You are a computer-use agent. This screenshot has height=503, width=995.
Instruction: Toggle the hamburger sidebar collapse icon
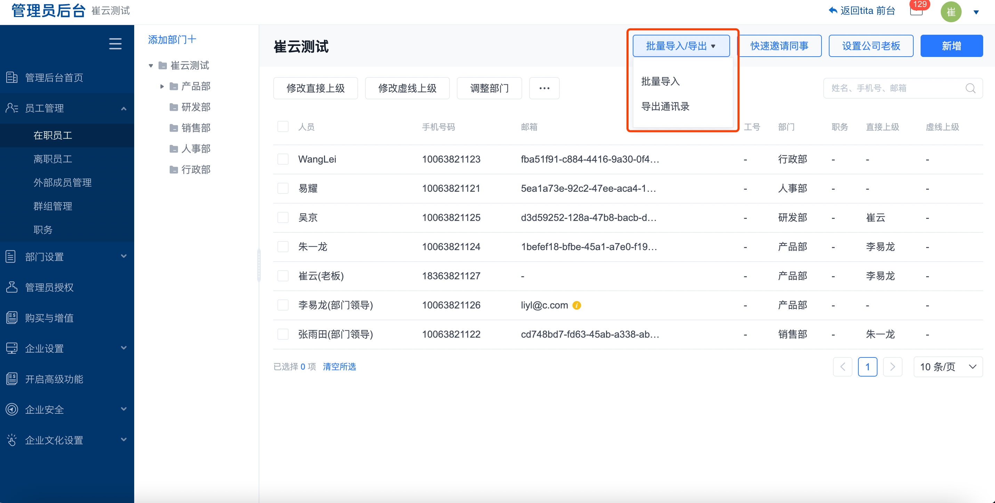pos(115,44)
